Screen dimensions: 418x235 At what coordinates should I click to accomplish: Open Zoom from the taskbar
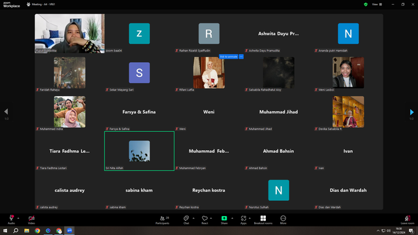(x=70, y=230)
